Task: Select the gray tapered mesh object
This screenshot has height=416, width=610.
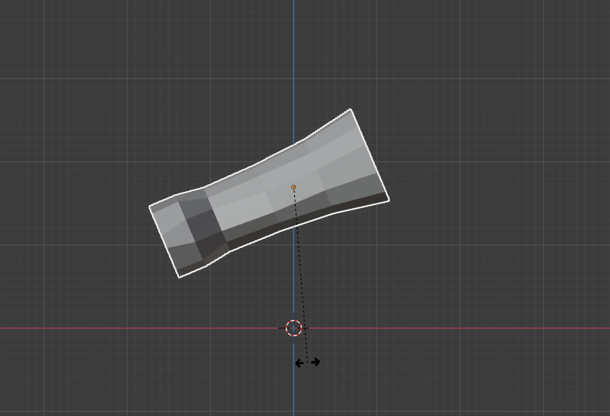Action: pos(268,193)
